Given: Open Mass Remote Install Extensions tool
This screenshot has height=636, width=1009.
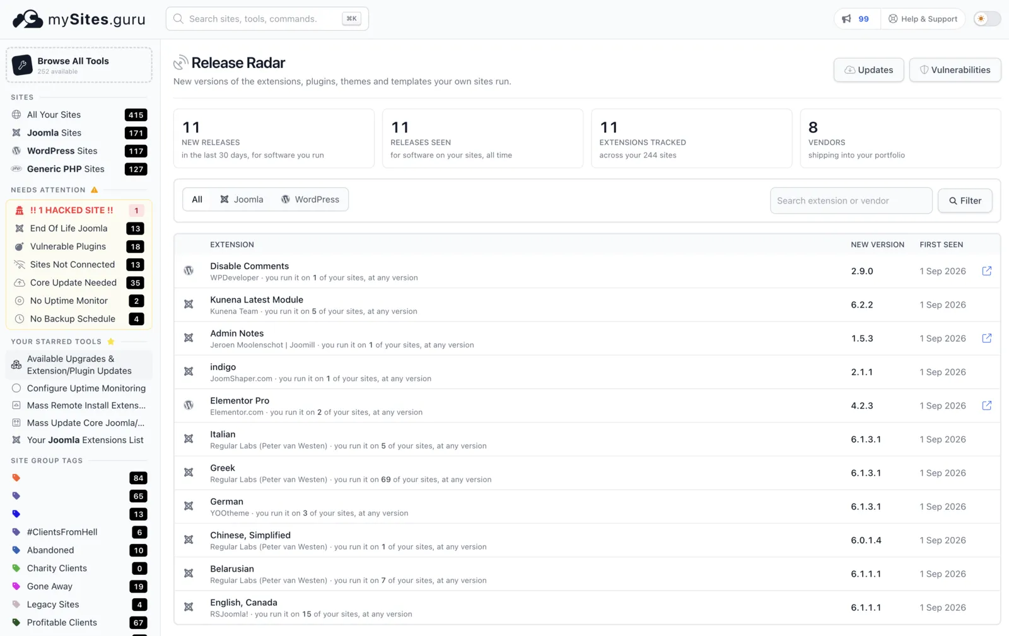Looking at the screenshot, I should [79, 405].
